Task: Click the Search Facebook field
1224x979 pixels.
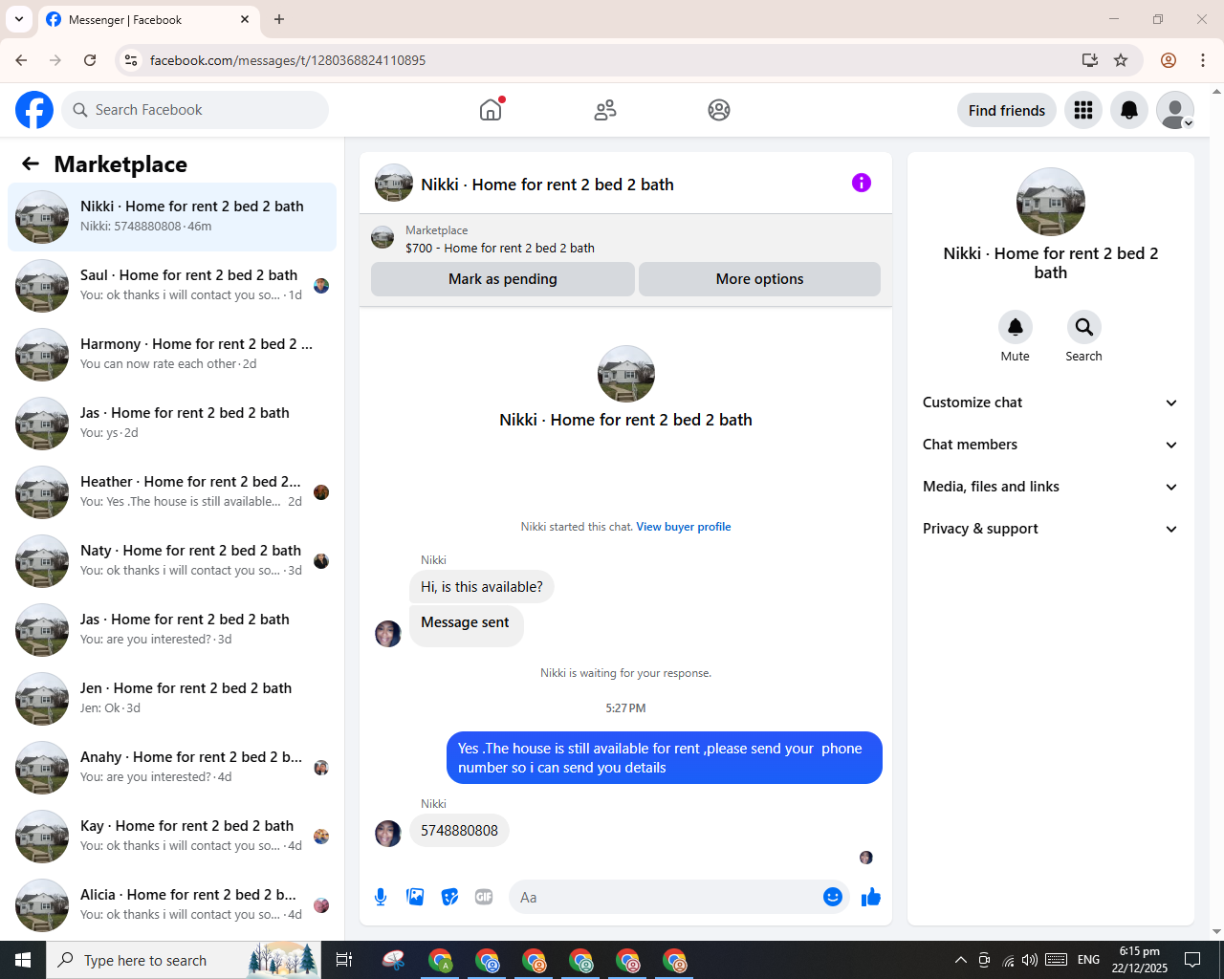Action: click(x=195, y=110)
